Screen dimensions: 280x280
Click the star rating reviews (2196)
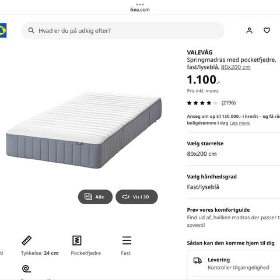point(211,103)
